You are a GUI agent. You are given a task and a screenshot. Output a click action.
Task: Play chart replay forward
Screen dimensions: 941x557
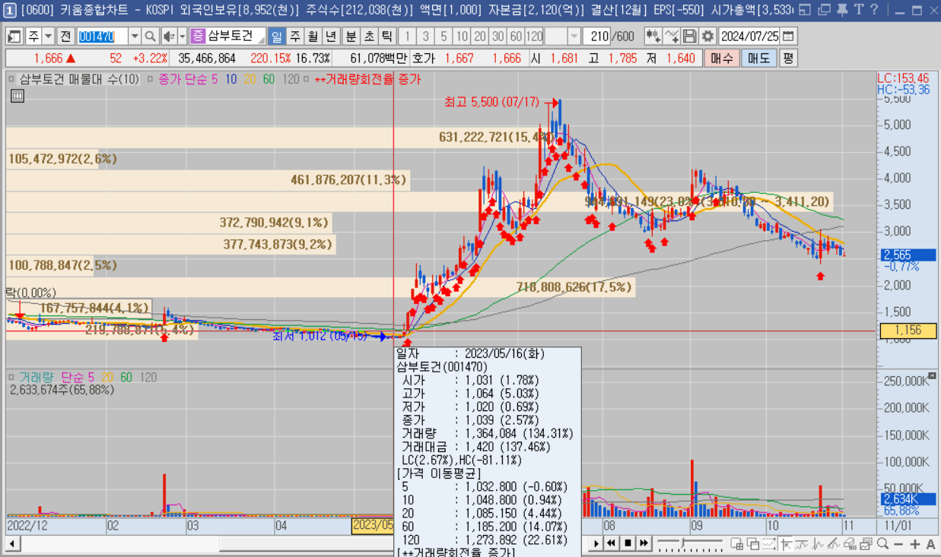click(596, 543)
